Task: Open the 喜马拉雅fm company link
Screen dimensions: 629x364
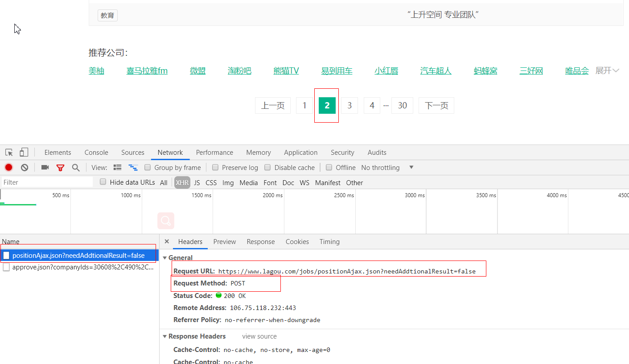Action: [x=147, y=70]
